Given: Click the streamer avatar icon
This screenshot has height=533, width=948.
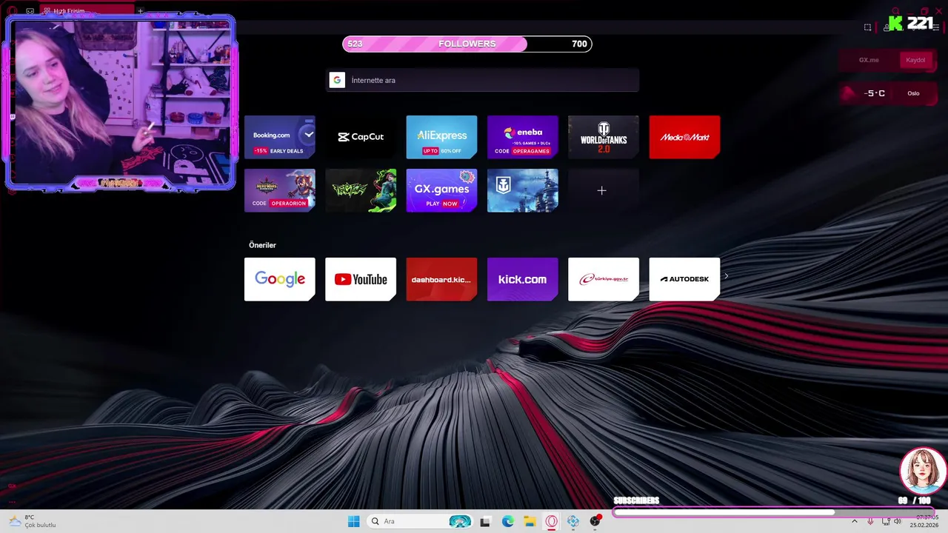Looking at the screenshot, I should click(923, 471).
